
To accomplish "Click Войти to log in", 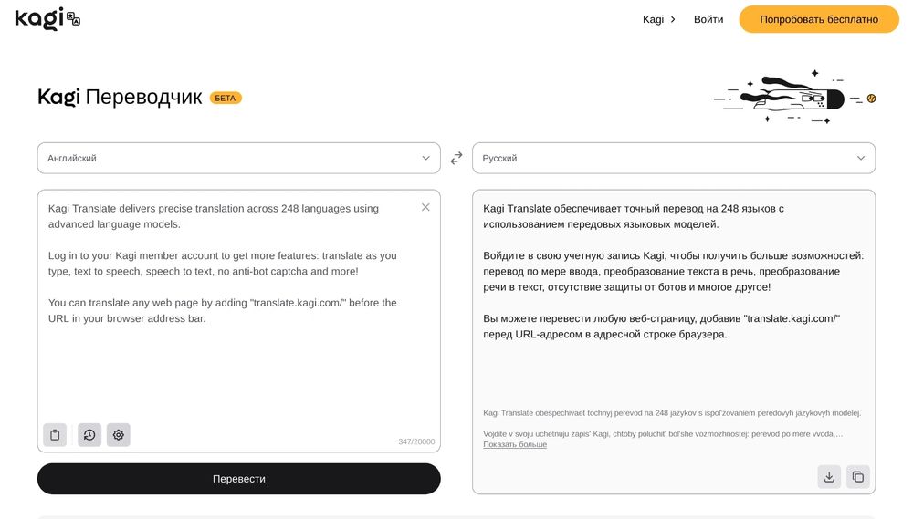I will pyautogui.click(x=708, y=19).
